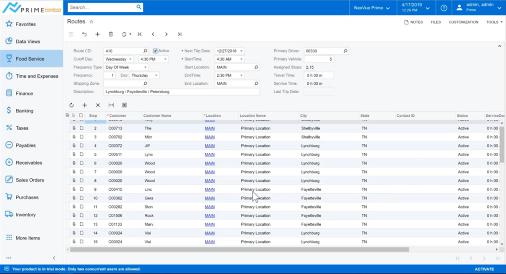Open the admin user menu
Image resolution: width=506 pixels, height=274 pixels.
[478, 8]
